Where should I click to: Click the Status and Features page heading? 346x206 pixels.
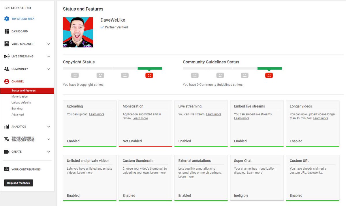coord(83,9)
